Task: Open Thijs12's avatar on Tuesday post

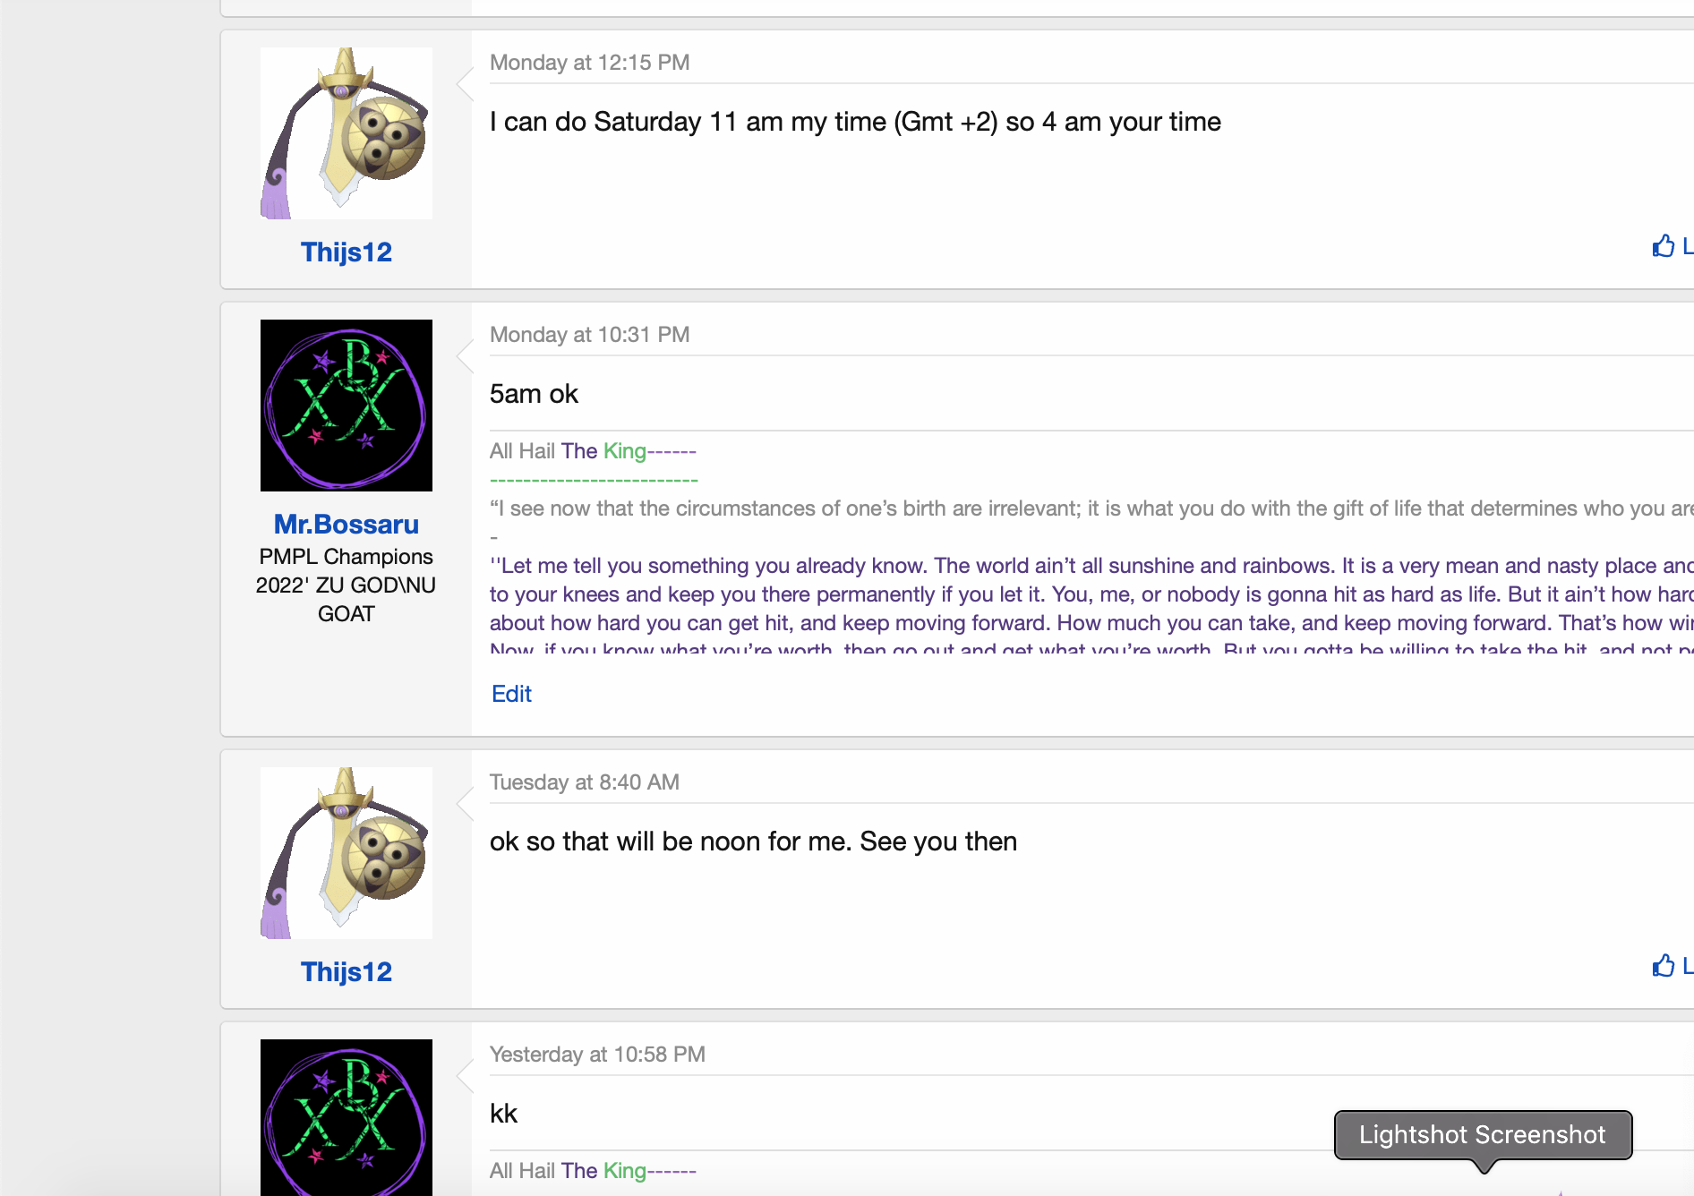Action: [x=346, y=853]
